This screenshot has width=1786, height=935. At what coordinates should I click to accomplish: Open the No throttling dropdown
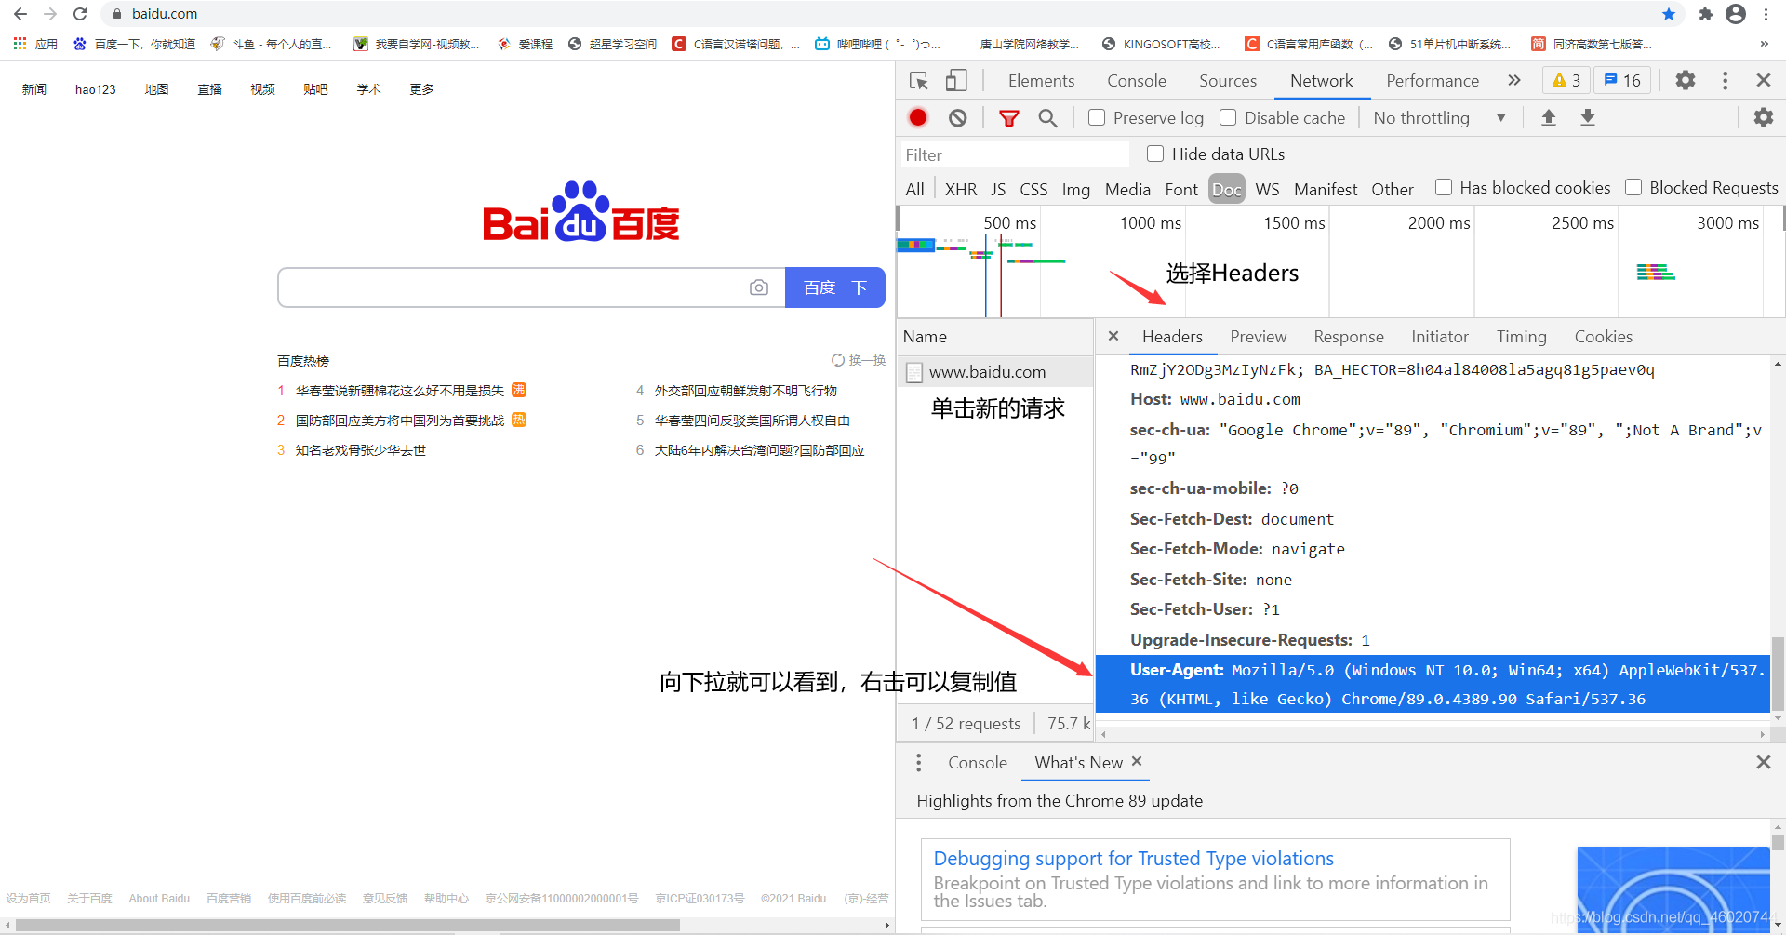[x=1439, y=118]
